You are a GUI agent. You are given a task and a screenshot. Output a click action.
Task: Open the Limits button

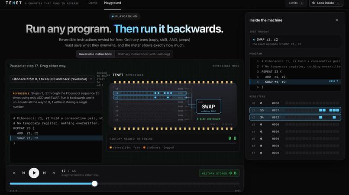pos(296,3)
